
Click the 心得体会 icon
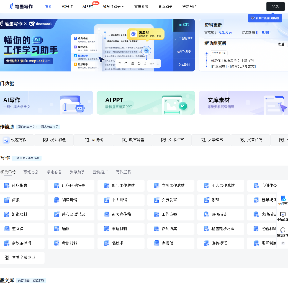click(256, 186)
